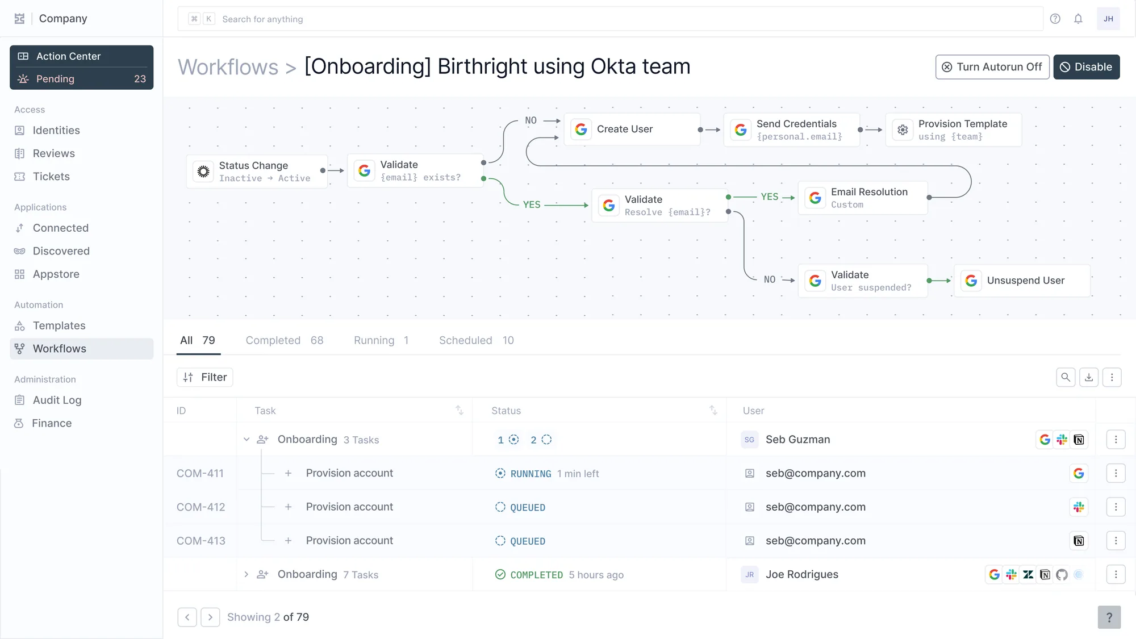
Task: Open Tickets in sidebar
Action: pos(81,177)
